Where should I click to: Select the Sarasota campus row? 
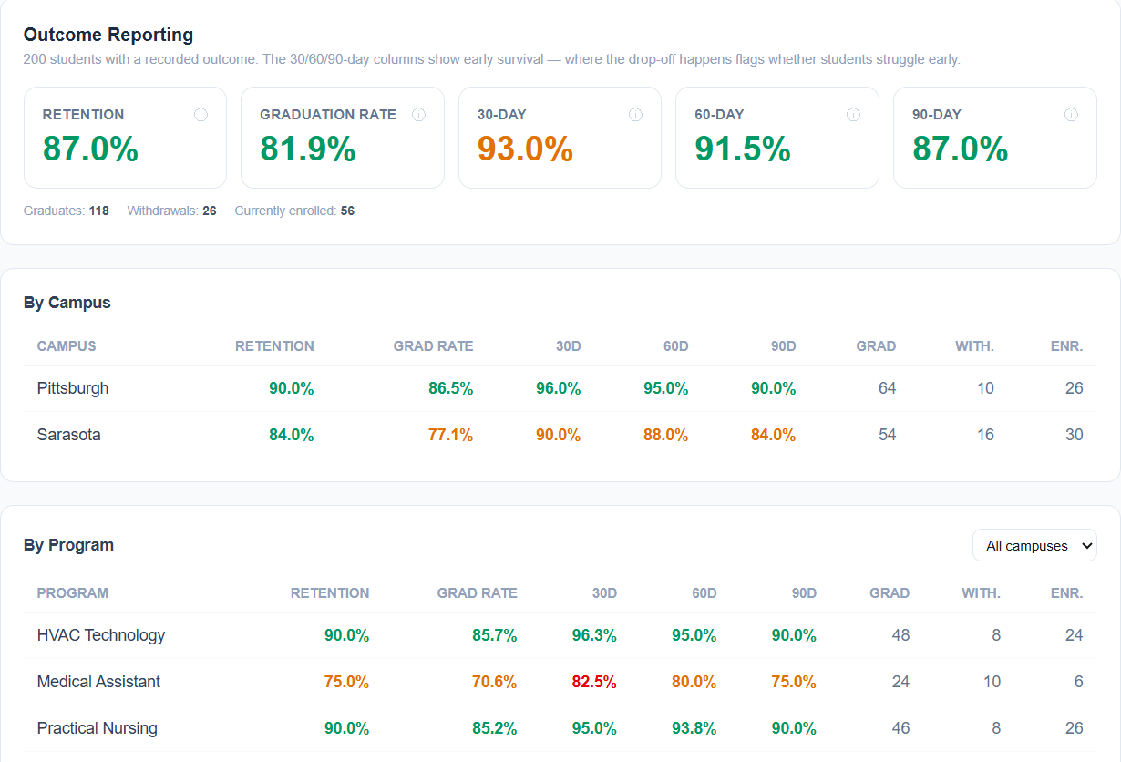coord(560,435)
